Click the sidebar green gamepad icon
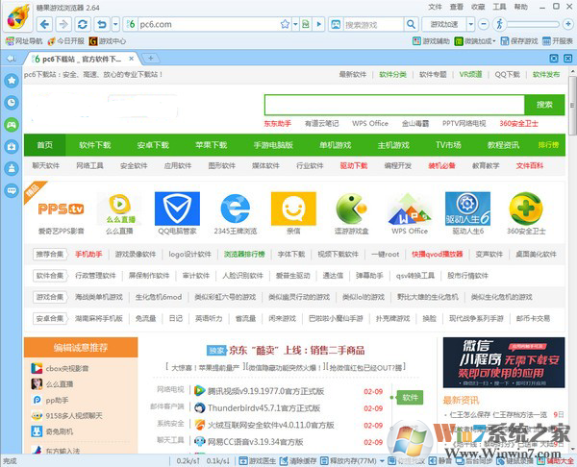Image resolution: width=577 pixels, height=467 pixels. [x=12, y=125]
